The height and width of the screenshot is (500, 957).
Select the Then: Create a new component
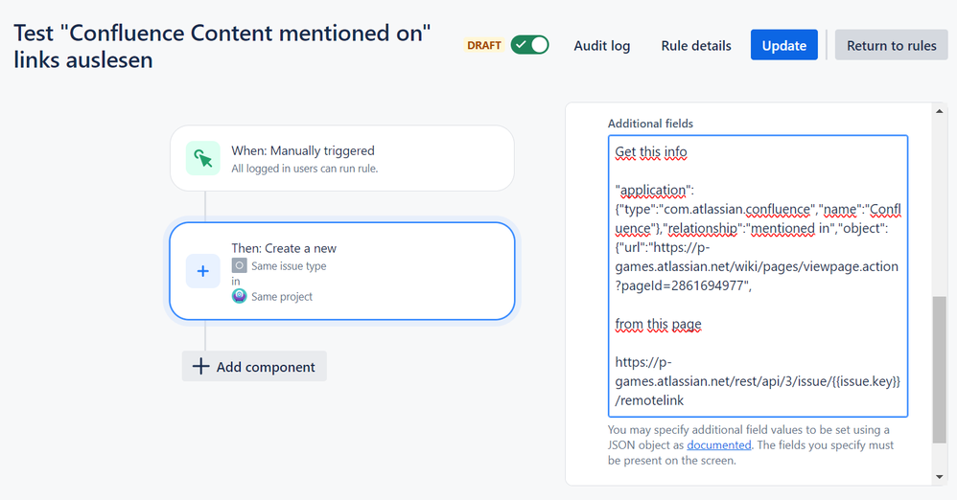342,271
